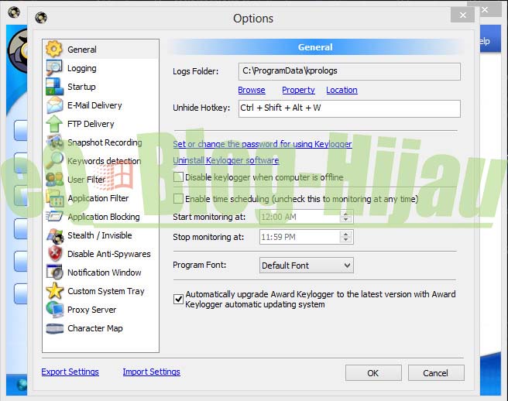Click the Stealth / Invisible icon
The height and width of the screenshot is (401, 508).
54,235
